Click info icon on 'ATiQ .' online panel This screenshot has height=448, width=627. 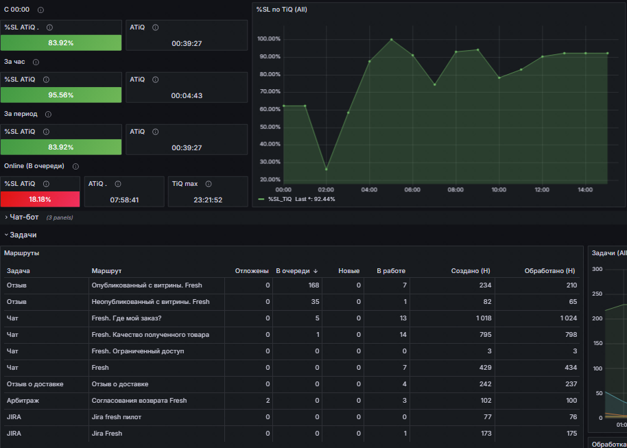(x=118, y=184)
